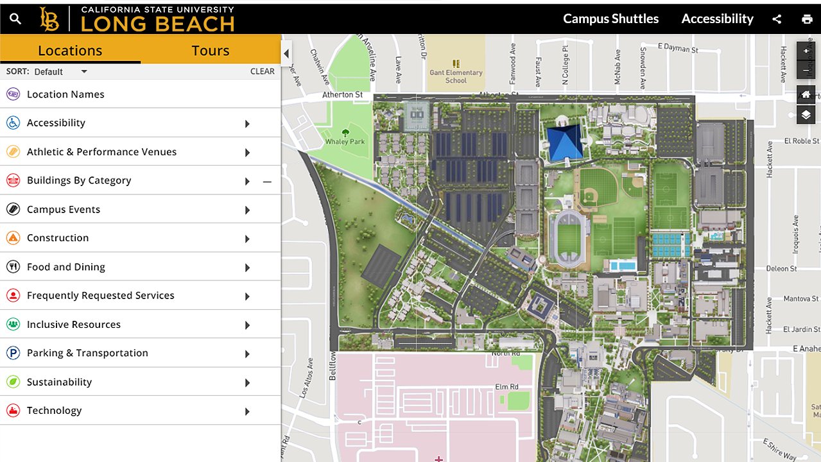Select the Food and Dining label
Viewport: 821px width, 462px height.
coord(66,267)
